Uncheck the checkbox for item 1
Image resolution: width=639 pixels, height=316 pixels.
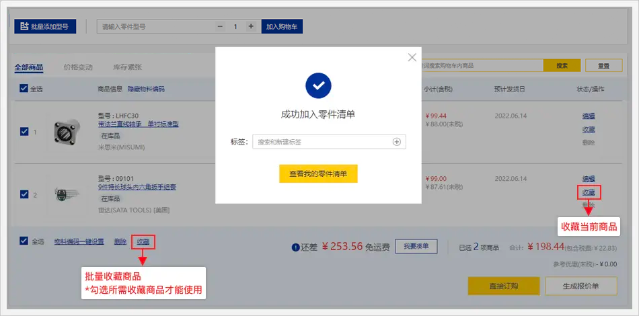coord(24,132)
